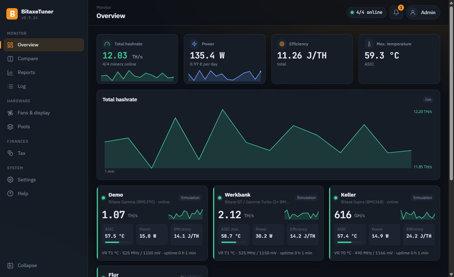Click the 11.26 J/TH efficiency value

(x=302, y=56)
